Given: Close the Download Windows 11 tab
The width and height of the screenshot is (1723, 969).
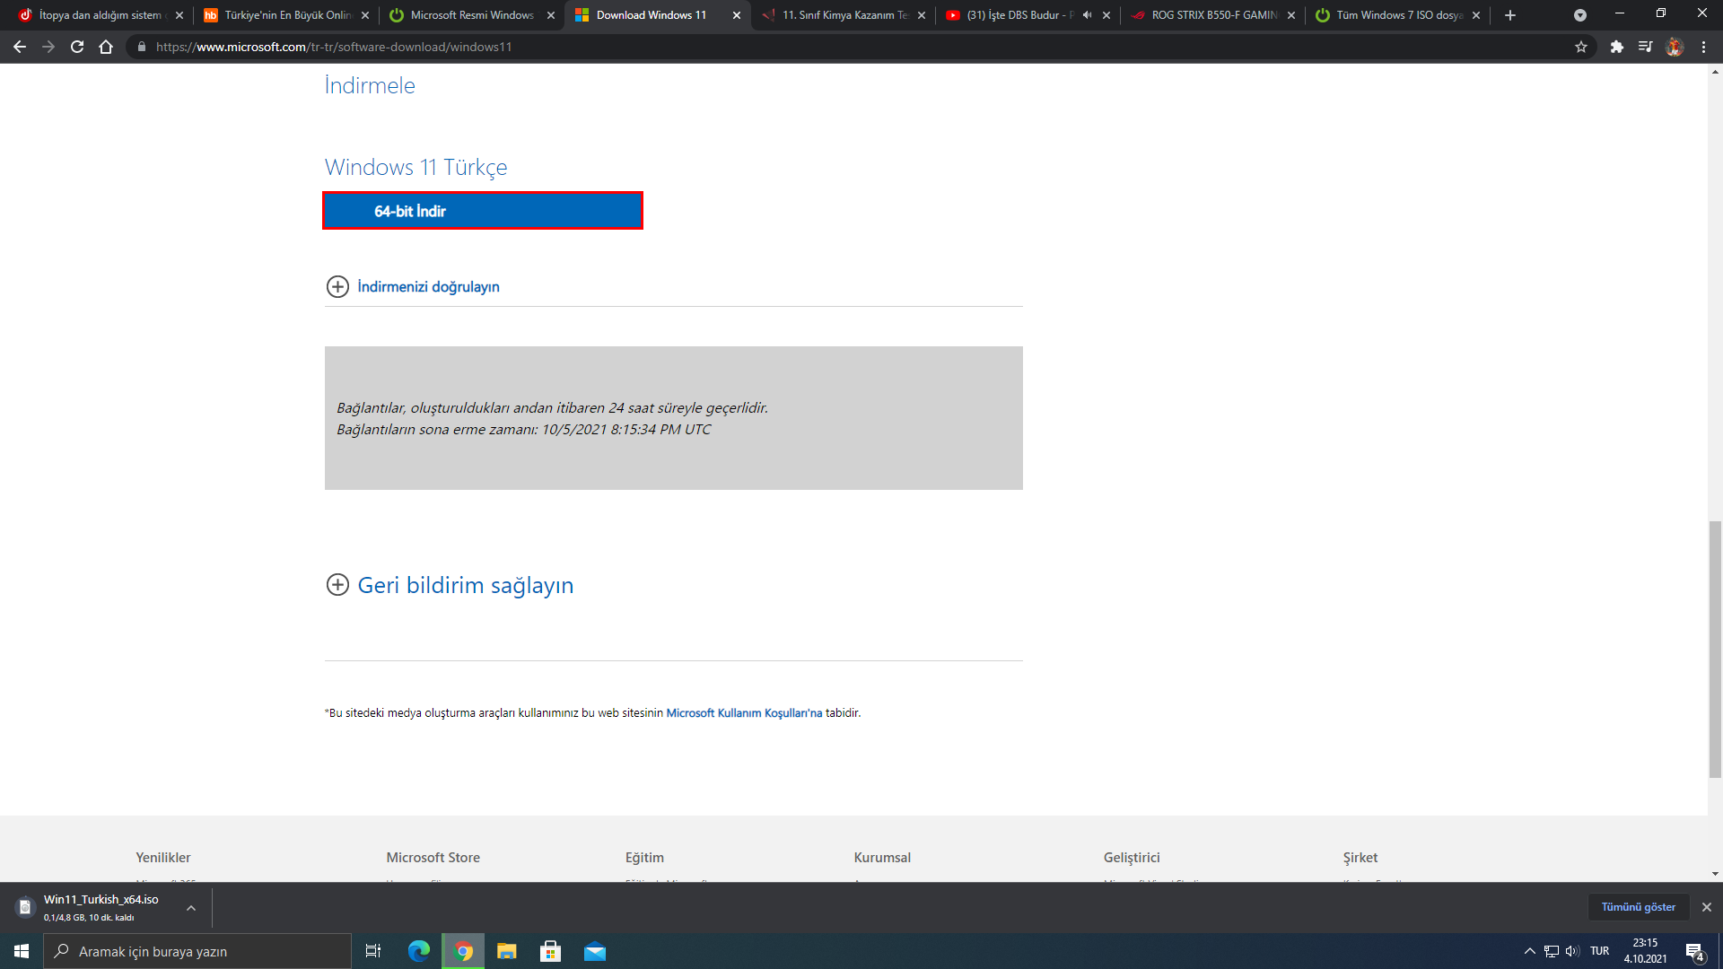Looking at the screenshot, I should coord(737,15).
